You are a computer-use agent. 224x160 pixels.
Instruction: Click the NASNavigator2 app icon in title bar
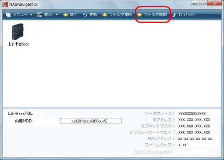[x=5, y=4]
